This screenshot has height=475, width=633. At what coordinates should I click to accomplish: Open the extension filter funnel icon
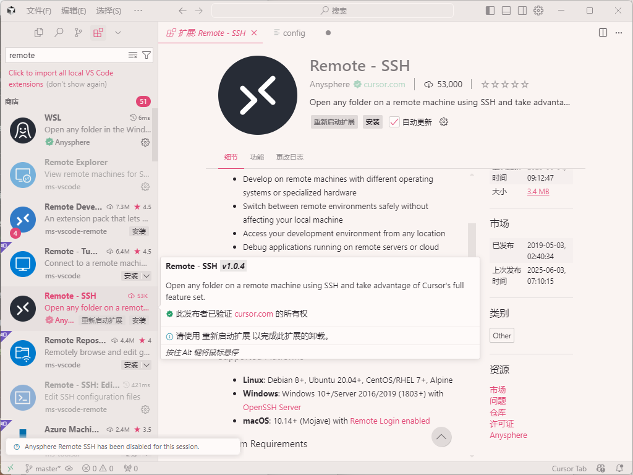coord(147,55)
